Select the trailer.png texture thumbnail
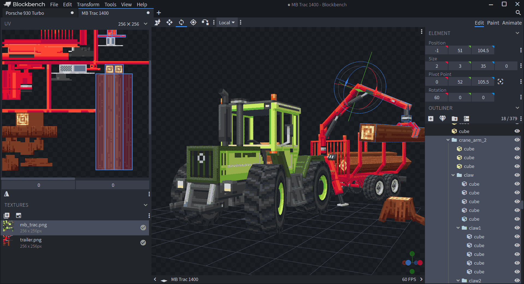Screen dimensions: 524x284 pos(8,242)
